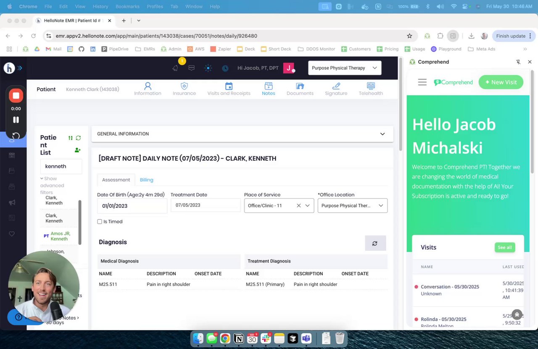Click the Date Of Birth field

tap(132, 206)
